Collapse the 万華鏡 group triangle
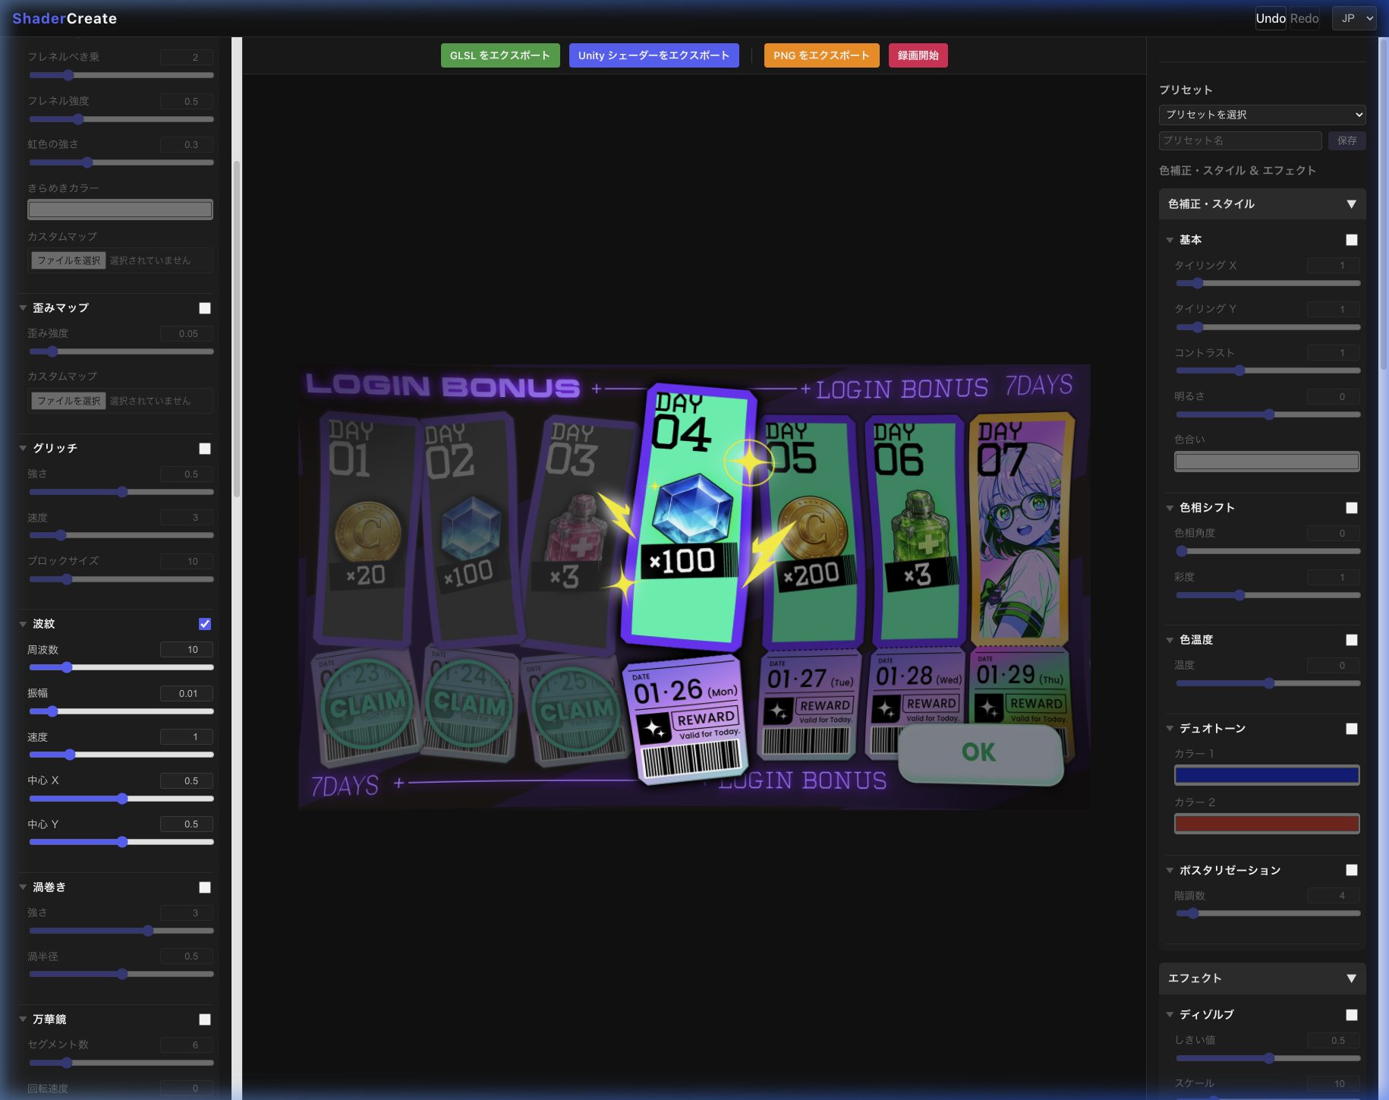This screenshot has height=1100, width=1389. click(23, 1020)
